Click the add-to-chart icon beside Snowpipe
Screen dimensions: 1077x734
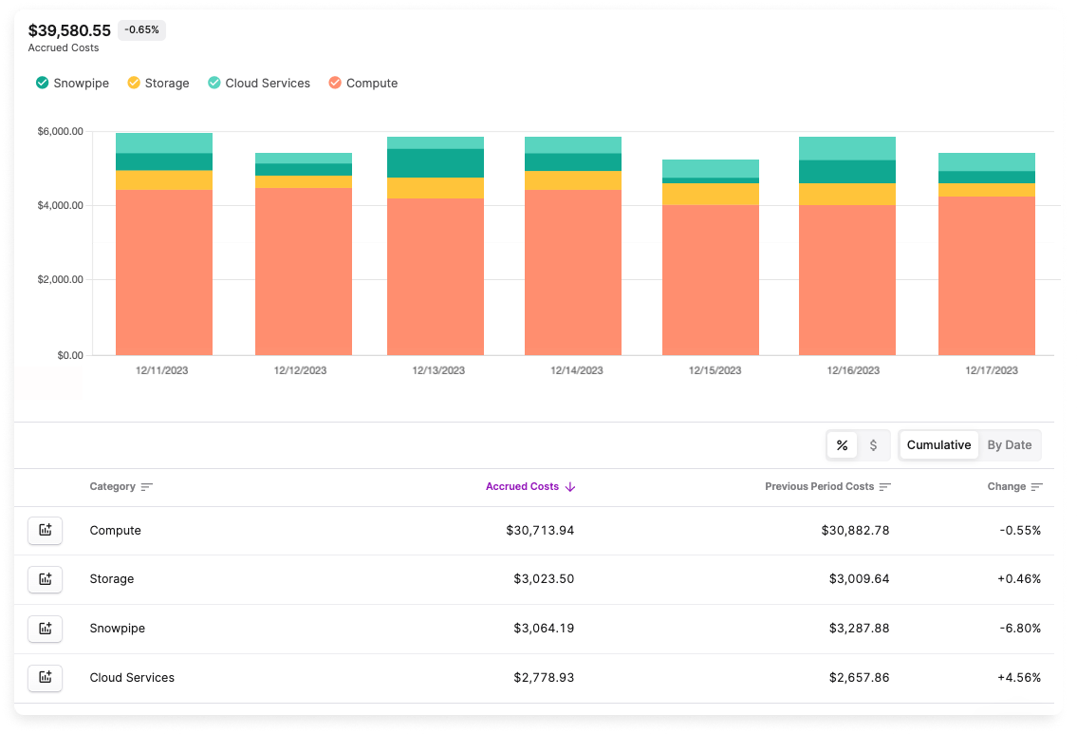45,628
